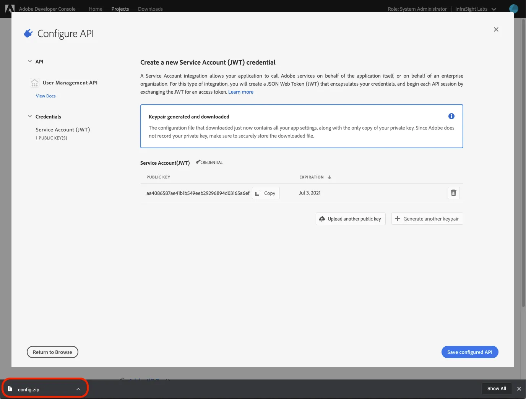
Task: Copy the public key
Action: (266, 193)
